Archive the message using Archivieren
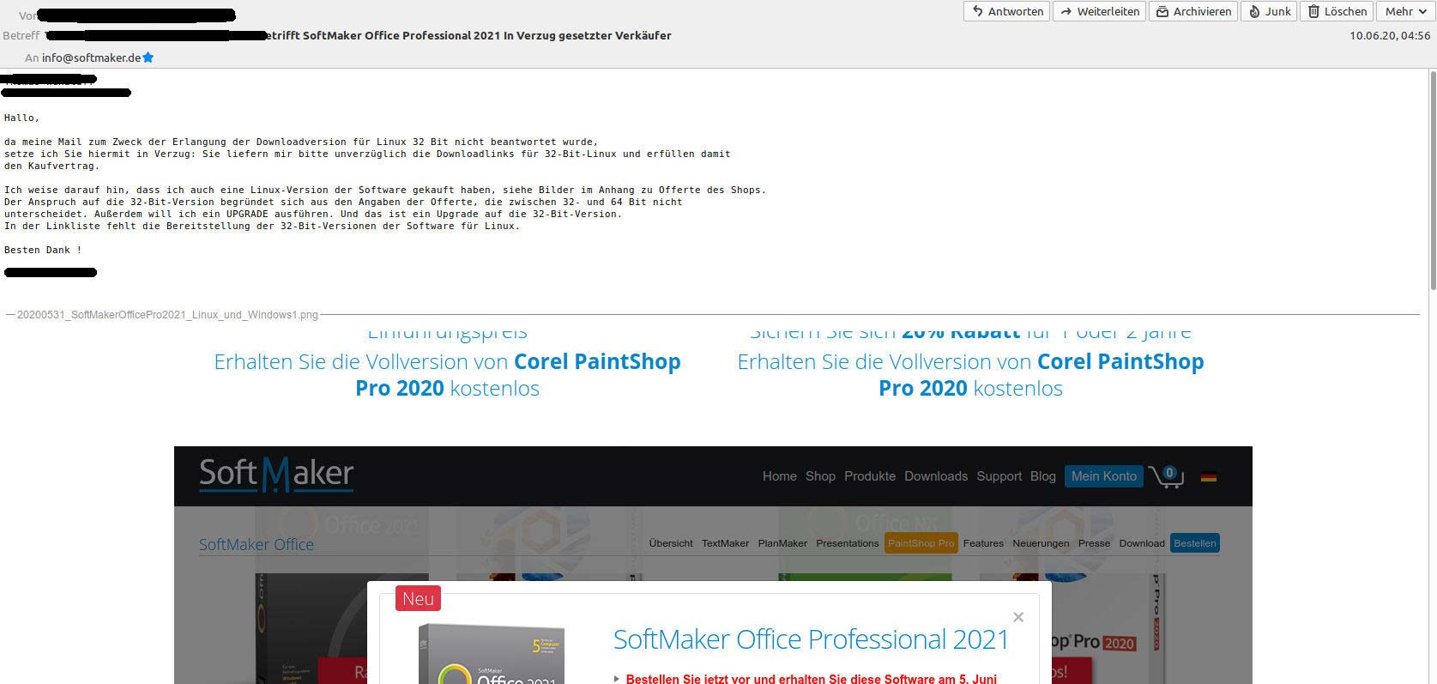 (x=1193, y=11)
